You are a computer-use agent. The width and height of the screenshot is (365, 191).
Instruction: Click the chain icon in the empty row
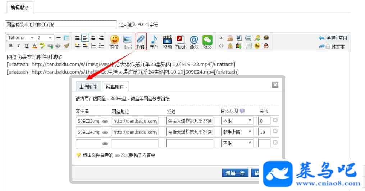pyautogui.click(x=105, y=144)
